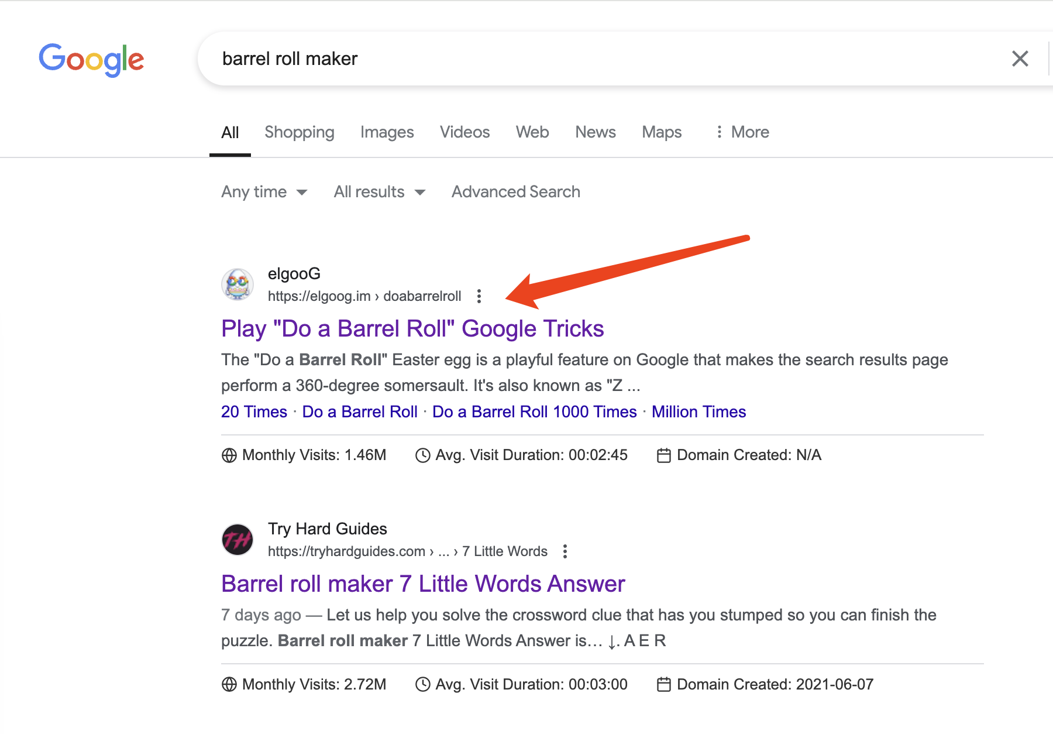
Task: Click globe icon by Monthly Visits 2.72M
Action: tap(229, 684)
